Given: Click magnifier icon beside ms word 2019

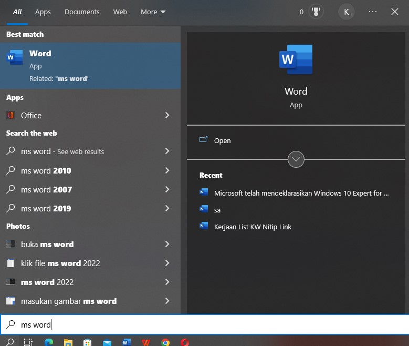Looking at the screenshot, I should click(x=11, y=208).
